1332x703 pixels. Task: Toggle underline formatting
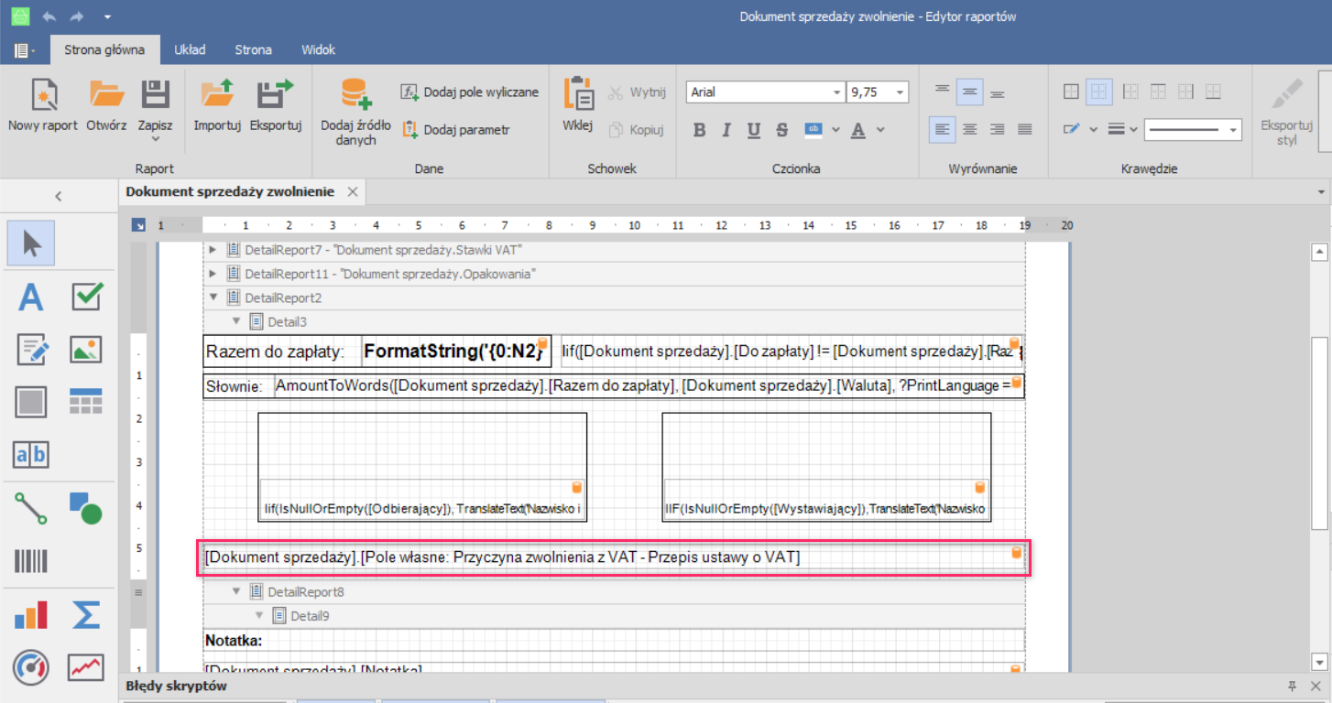pos(754,130)
